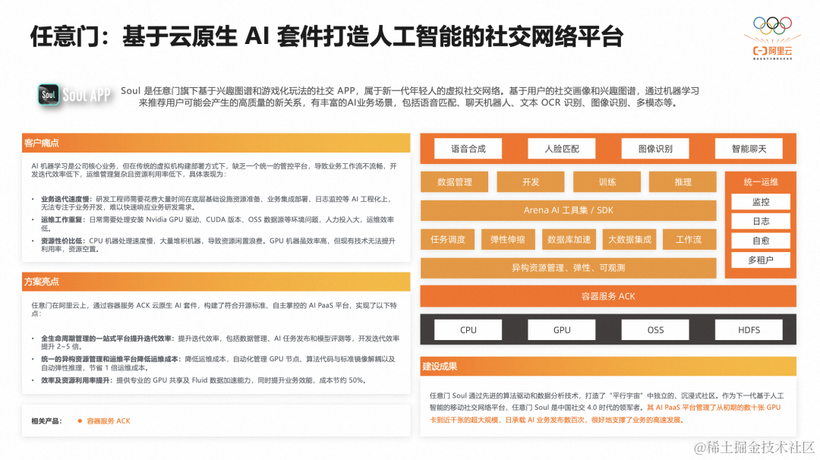Click the 运维工作重复 bullet text
Screen dimensions: 820x460
pos(218,224)
